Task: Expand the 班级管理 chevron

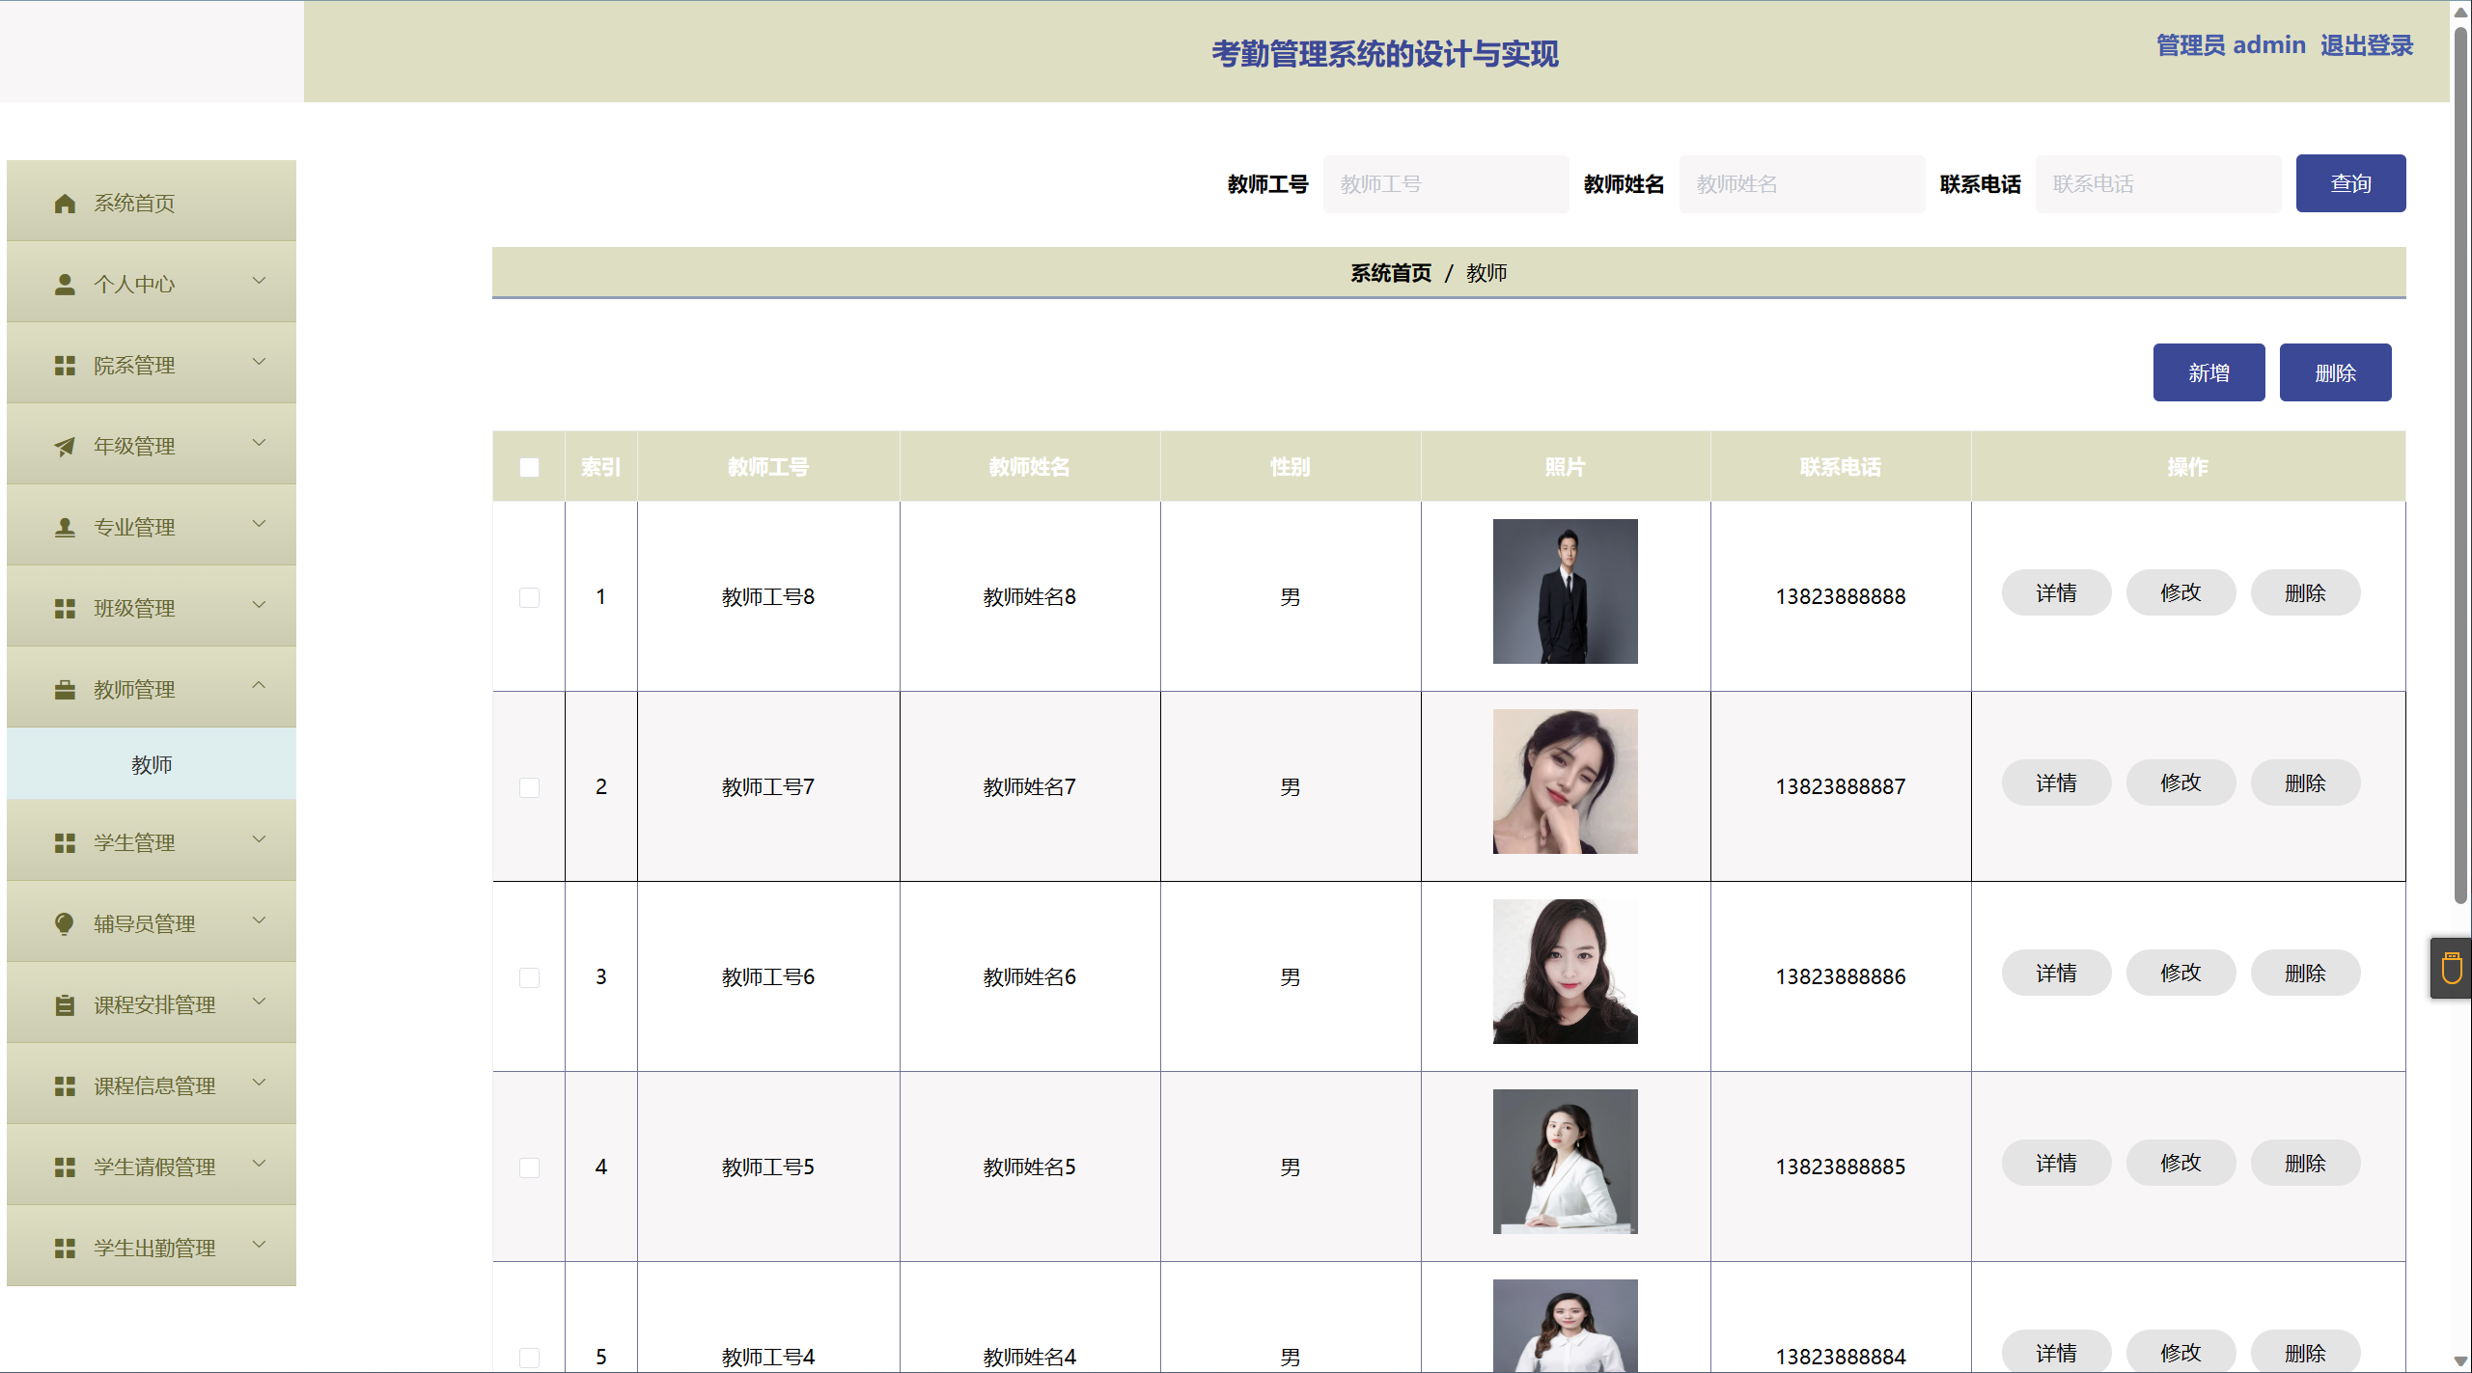Action: [x=259, y=605]
